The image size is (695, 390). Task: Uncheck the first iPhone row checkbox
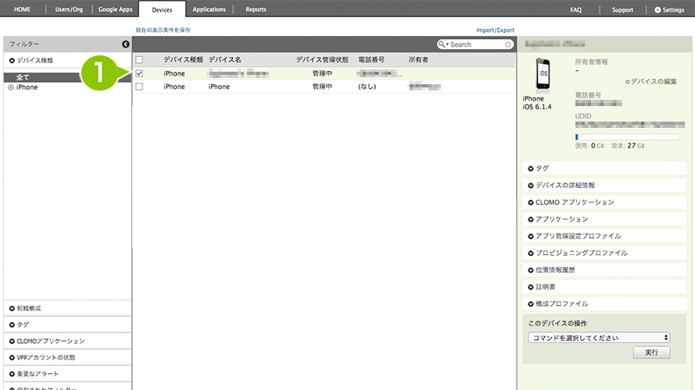(x=139, y=73)
